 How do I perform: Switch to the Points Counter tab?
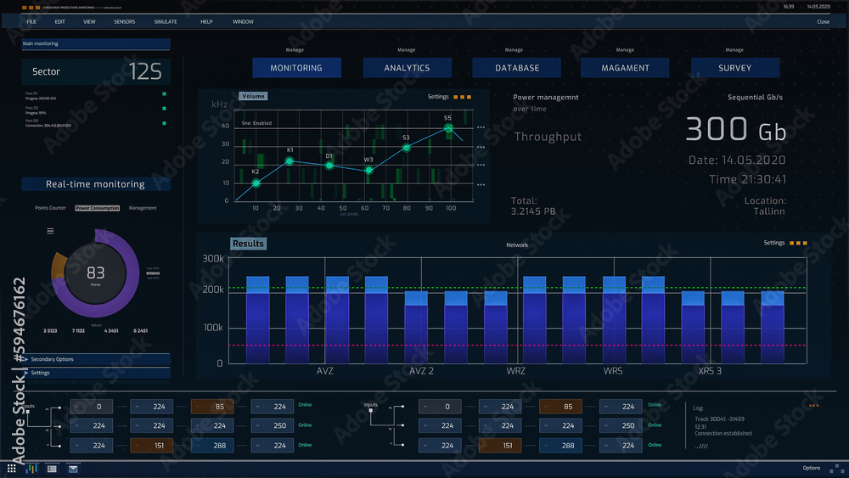click(x=50, y=208)
